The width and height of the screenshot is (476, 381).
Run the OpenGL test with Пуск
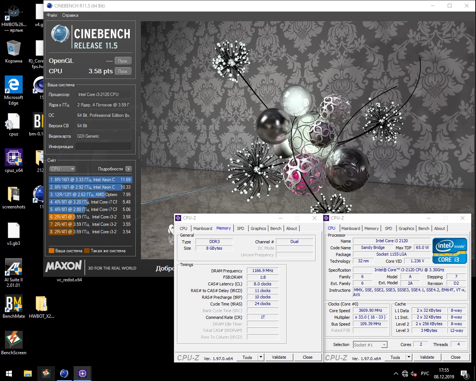point(123,61)
